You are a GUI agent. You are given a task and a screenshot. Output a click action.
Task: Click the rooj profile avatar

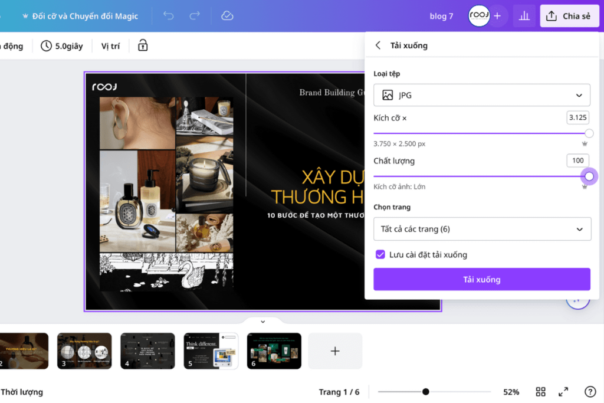[x=479, y=16]
